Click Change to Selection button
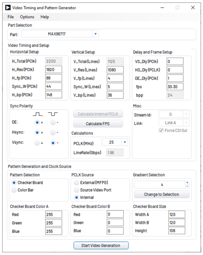The image size is (203, 255). click(161, 195)
